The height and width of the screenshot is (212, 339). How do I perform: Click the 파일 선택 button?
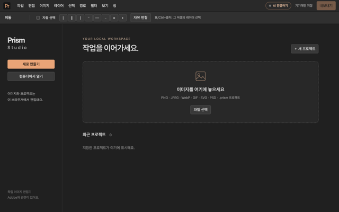tap(200, 110)
